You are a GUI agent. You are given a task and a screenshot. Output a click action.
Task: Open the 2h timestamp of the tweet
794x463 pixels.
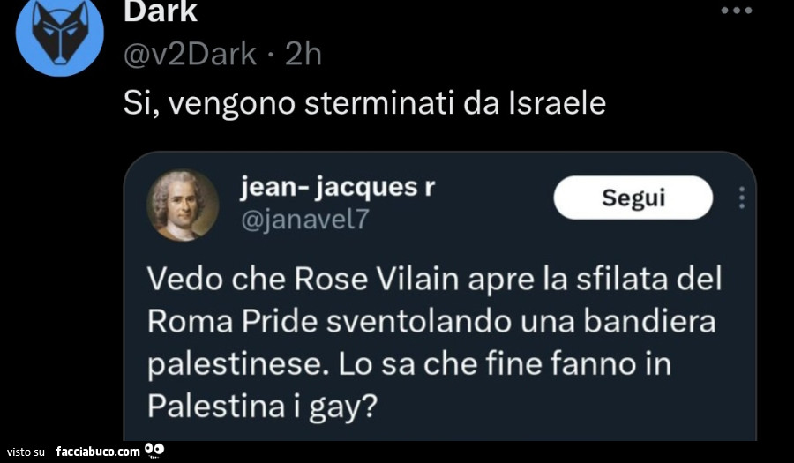(304, 55)
